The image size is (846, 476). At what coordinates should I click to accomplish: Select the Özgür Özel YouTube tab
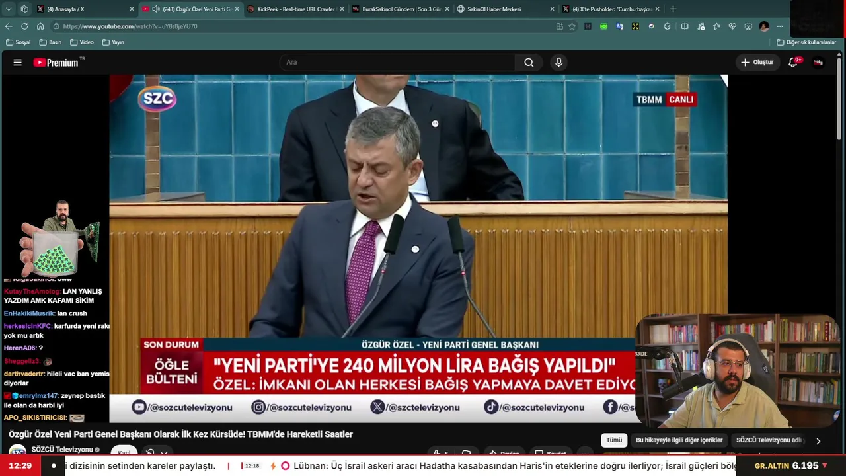coord(190,9)
